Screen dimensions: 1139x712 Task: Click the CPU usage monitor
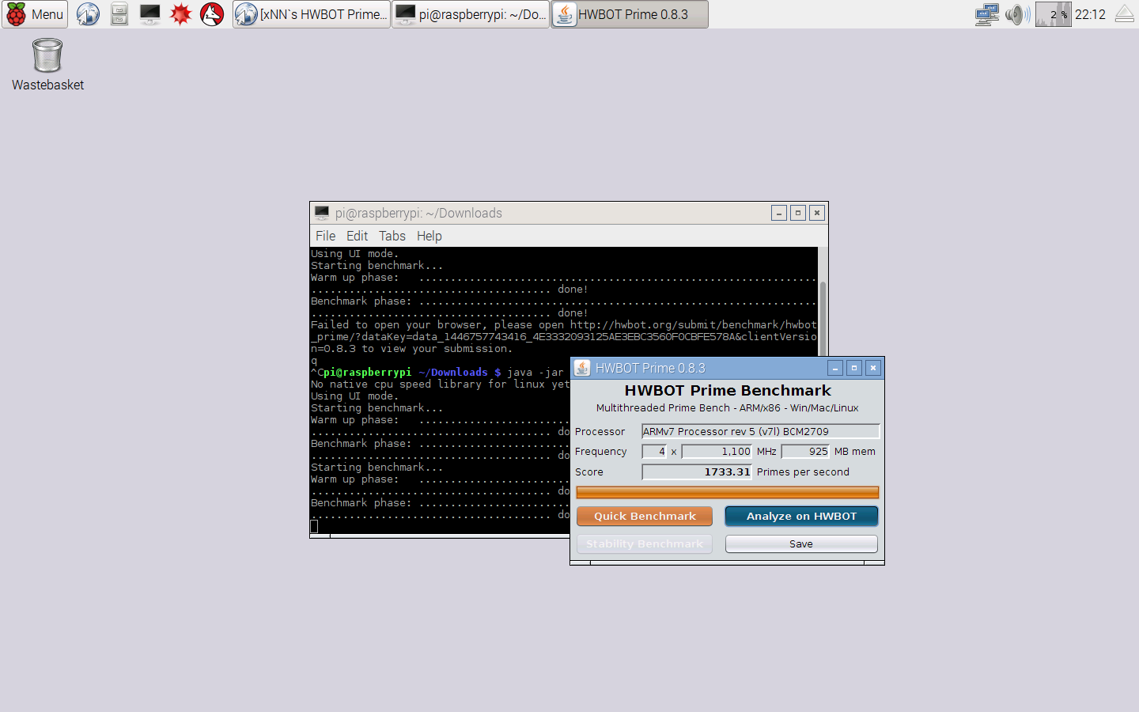click(1053, 14)
